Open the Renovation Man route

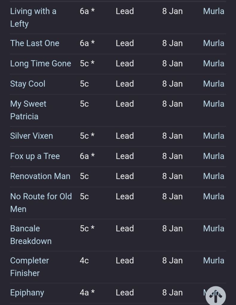pos(40,176)
